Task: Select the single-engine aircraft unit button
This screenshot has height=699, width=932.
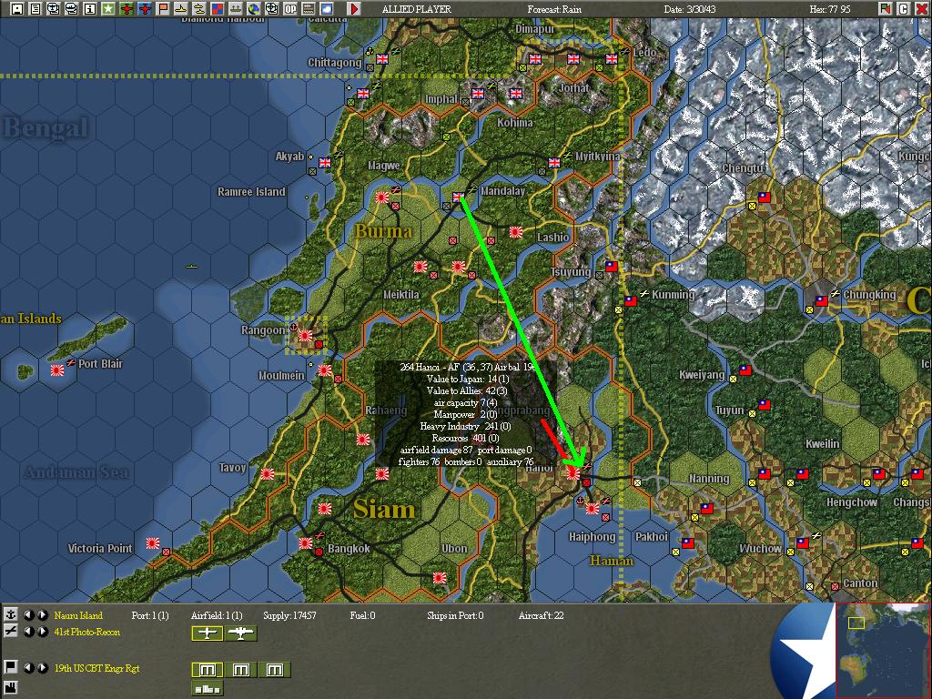Action: click(208, 633)
